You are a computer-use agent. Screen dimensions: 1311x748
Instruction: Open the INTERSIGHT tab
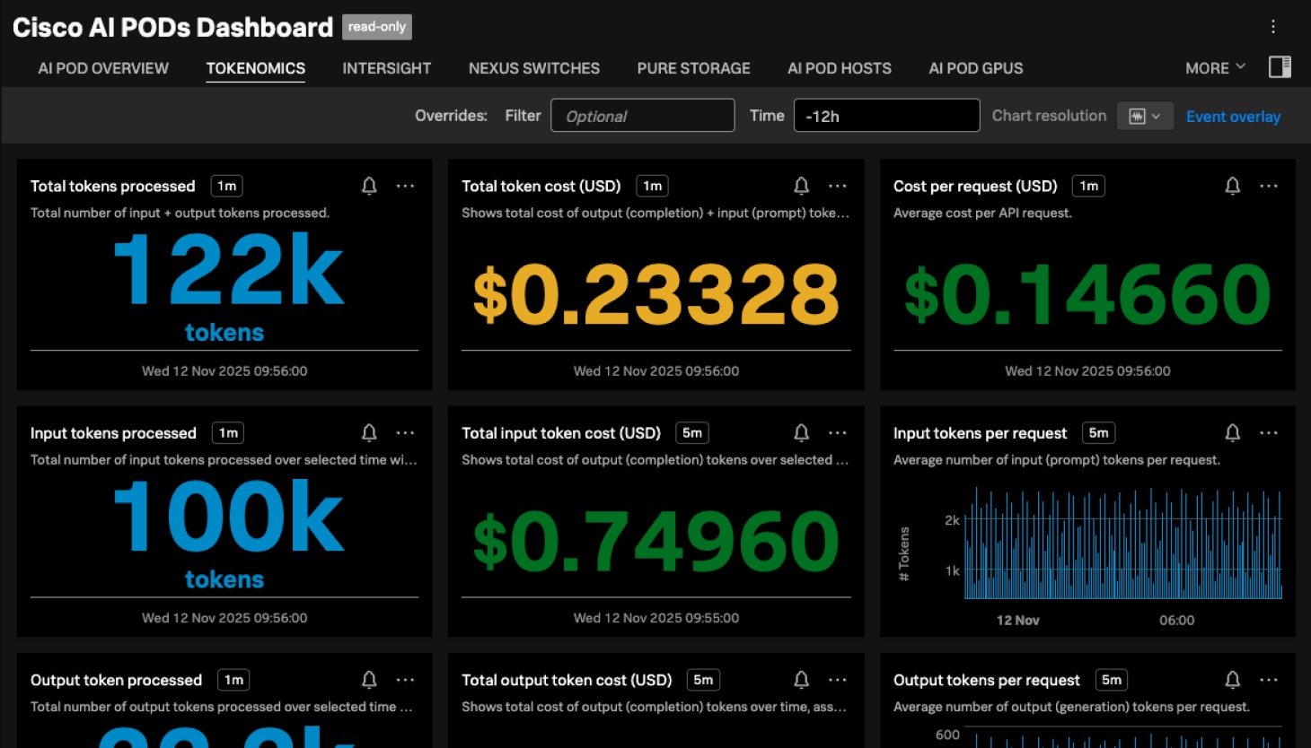[387, 68]
